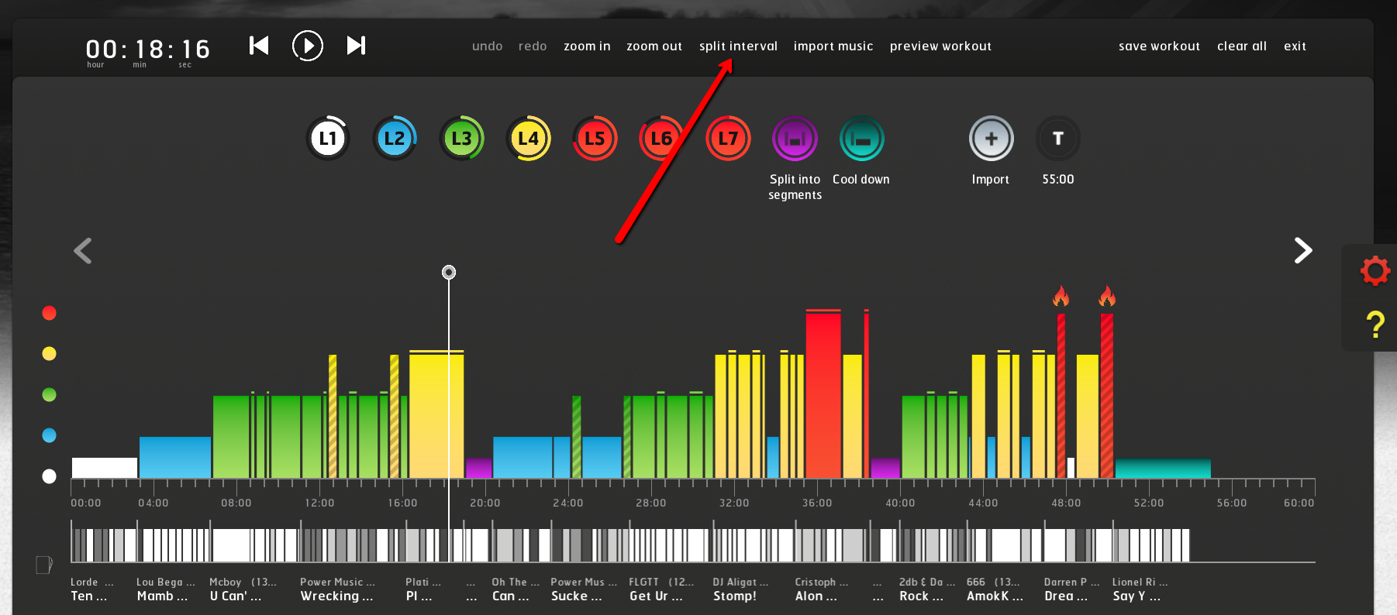Select the blue intensity dot

[x=50, y=435]
